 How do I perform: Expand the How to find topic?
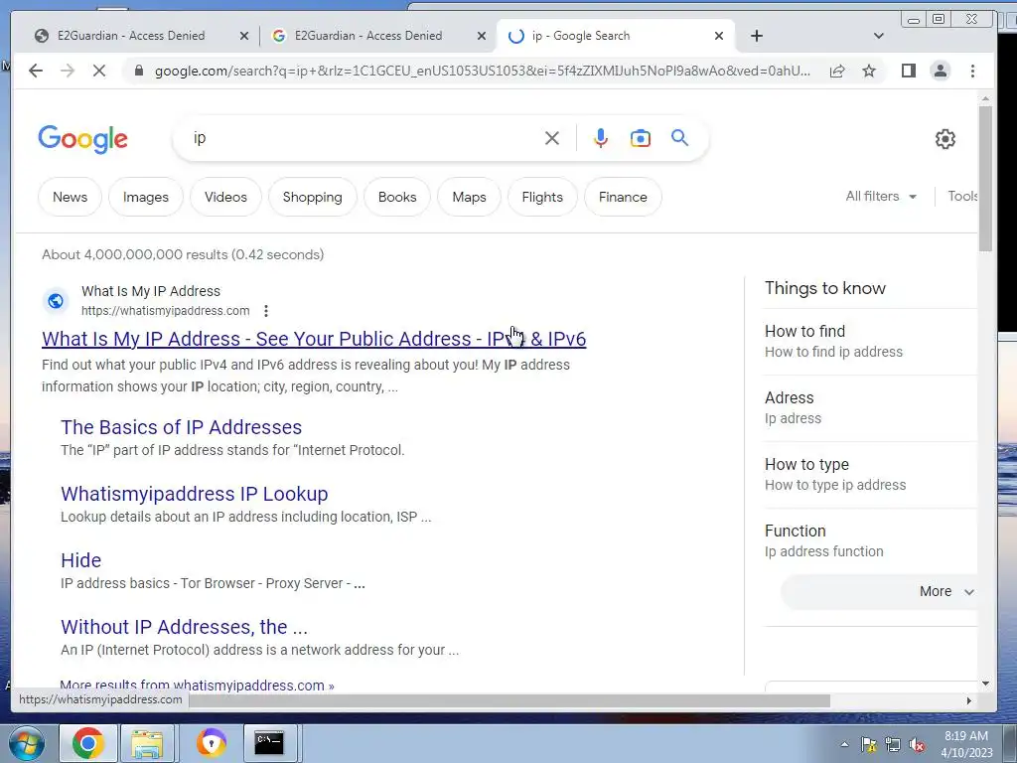870,342
